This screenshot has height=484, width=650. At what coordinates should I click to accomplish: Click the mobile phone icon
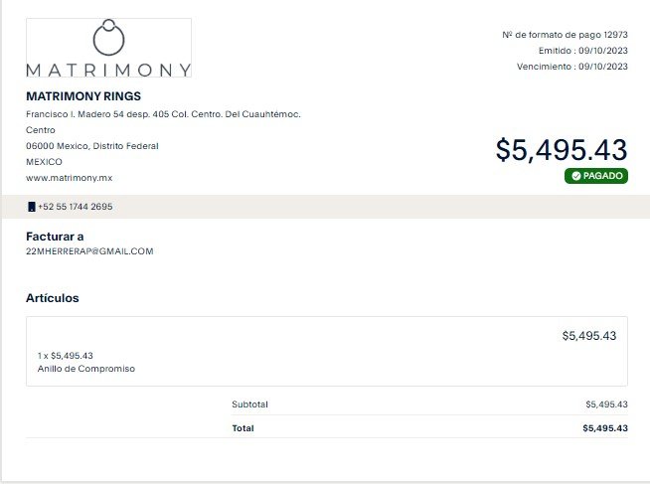click(x=31, y=207)
